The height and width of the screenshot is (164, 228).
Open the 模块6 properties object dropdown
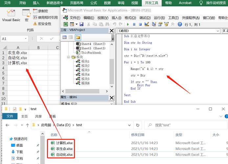pos(111,104)
